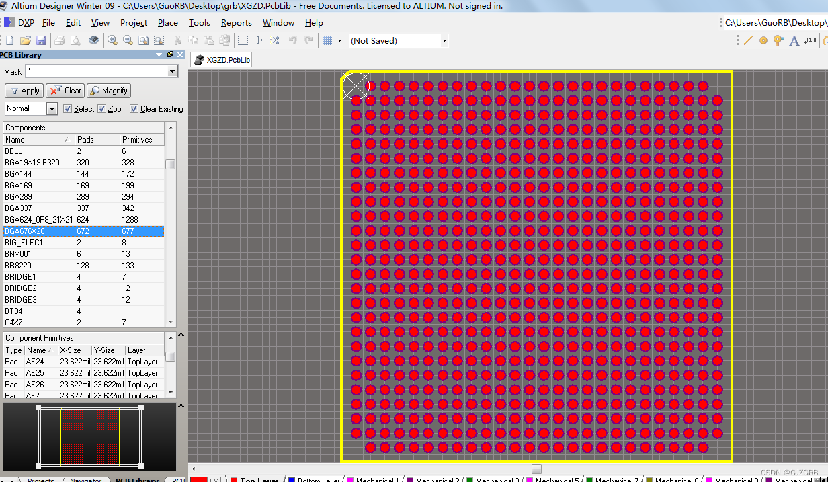Select the BGA289 component

40,196
